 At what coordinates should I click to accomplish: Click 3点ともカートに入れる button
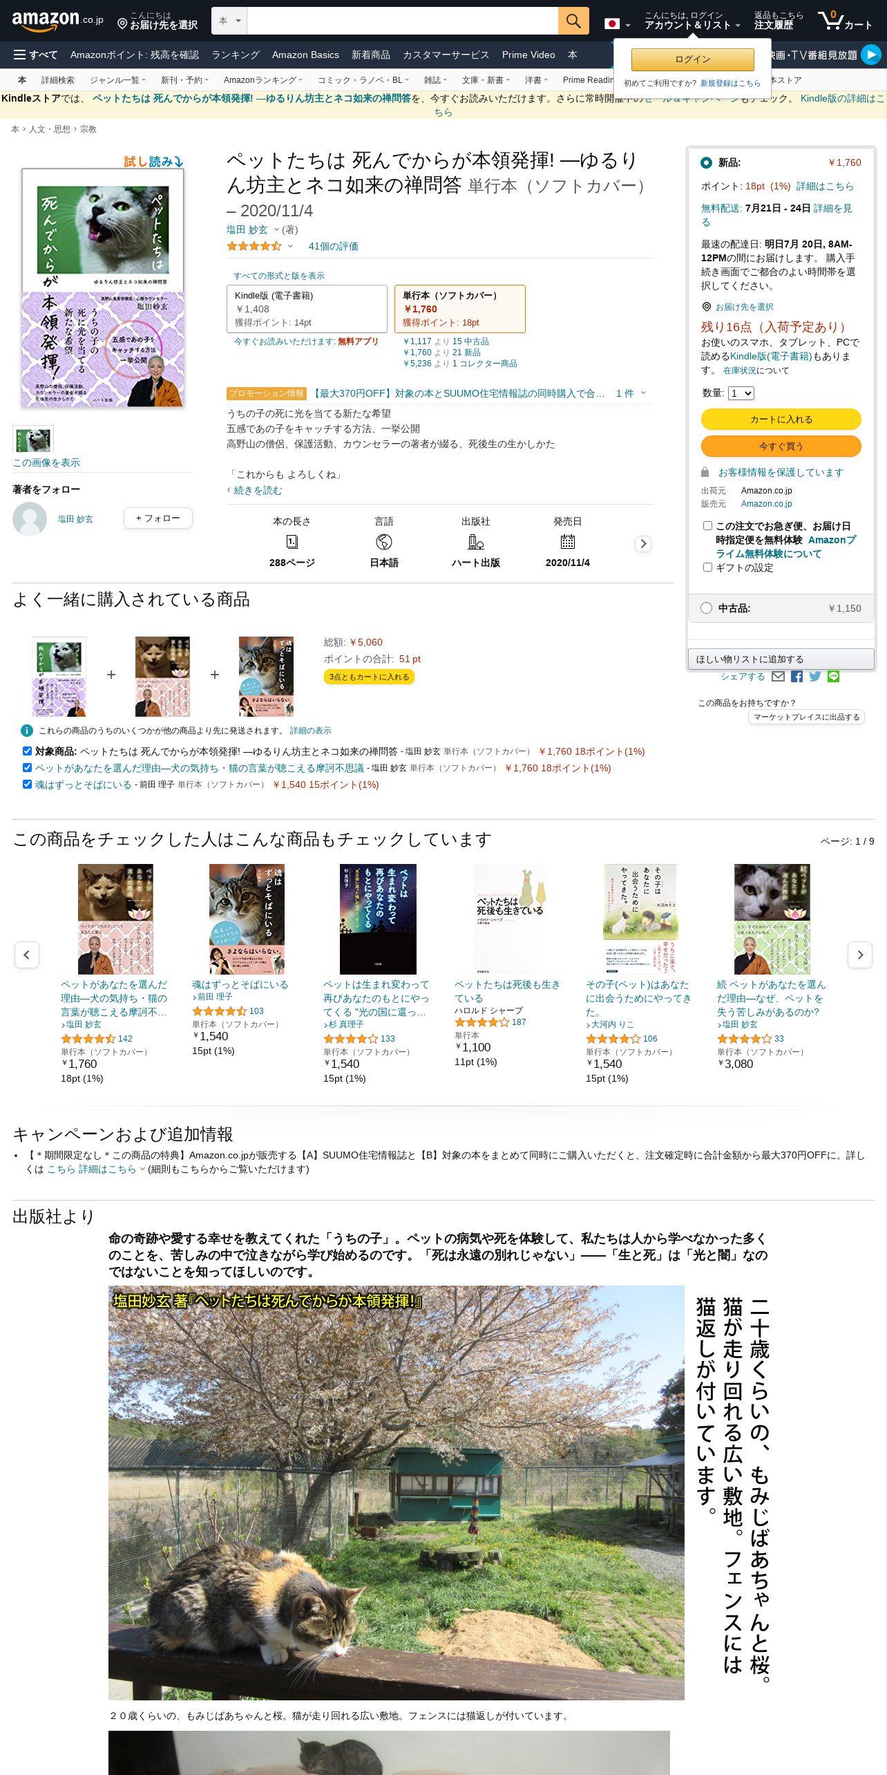point(369,677)
